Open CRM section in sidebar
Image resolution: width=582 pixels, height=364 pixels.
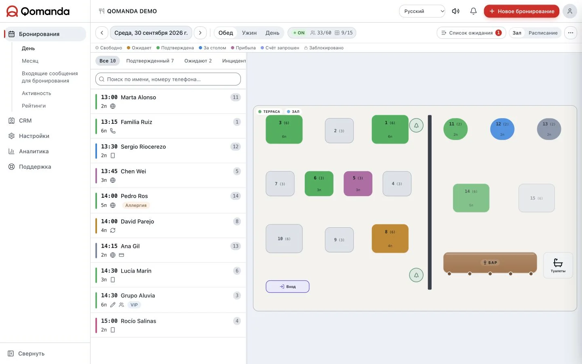coord(25,121)
